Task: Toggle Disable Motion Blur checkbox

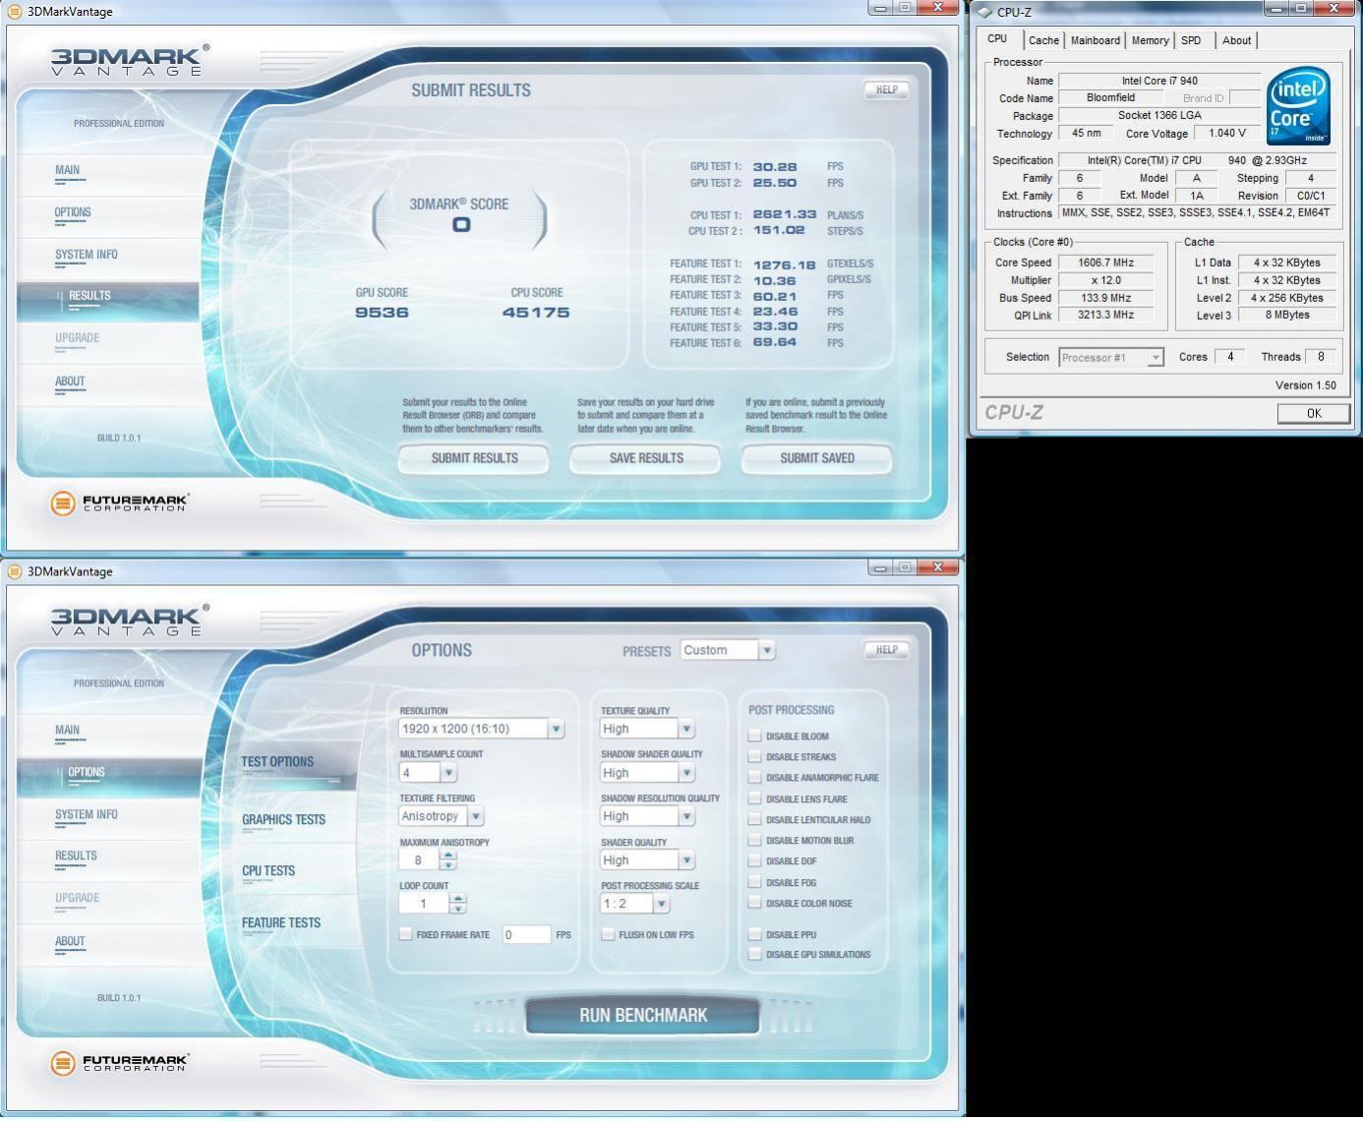Action: point(754,840)
